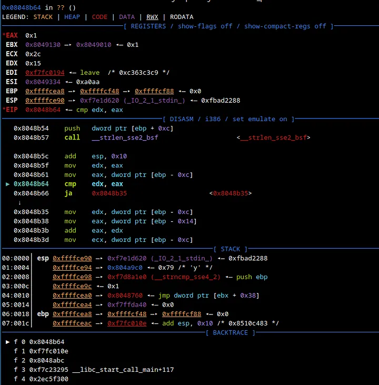
Task: Click the __strncmp_sse4_2 stack symbol
Action: 186,277
